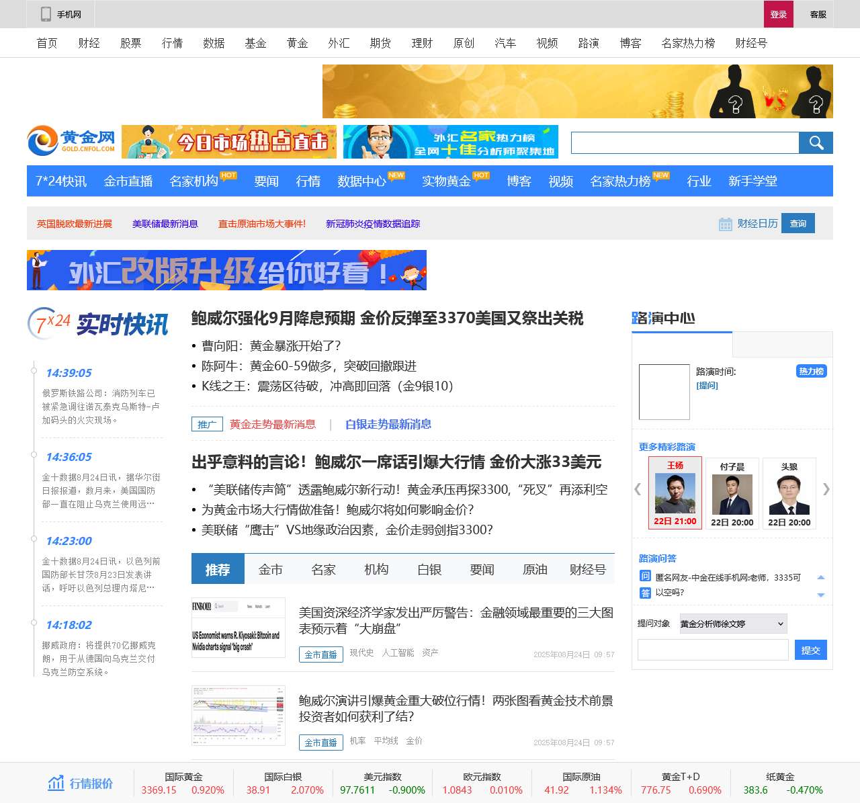Open the 首页 navigation menu item

[46, 42]
